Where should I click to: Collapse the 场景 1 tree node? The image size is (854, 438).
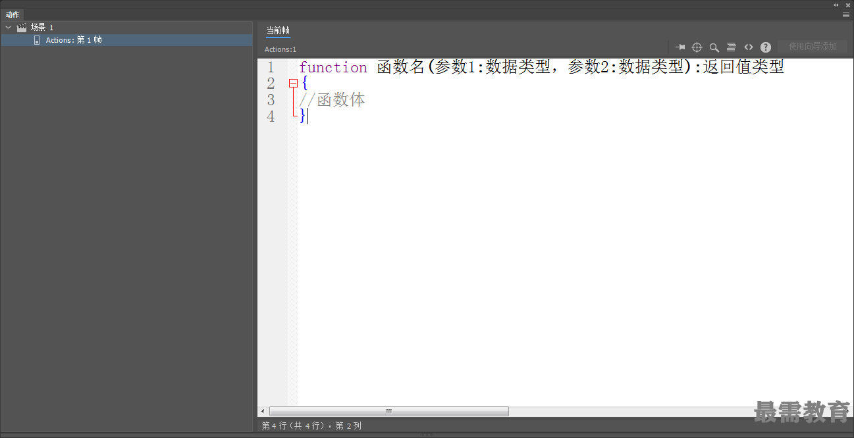pyautogui.click(x=9, y=28)
